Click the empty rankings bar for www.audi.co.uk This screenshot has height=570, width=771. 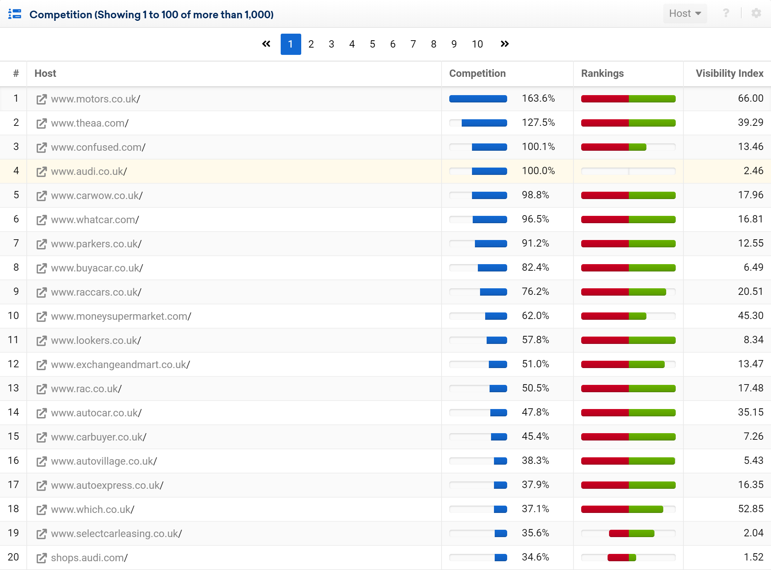click(x=628, y=171)
